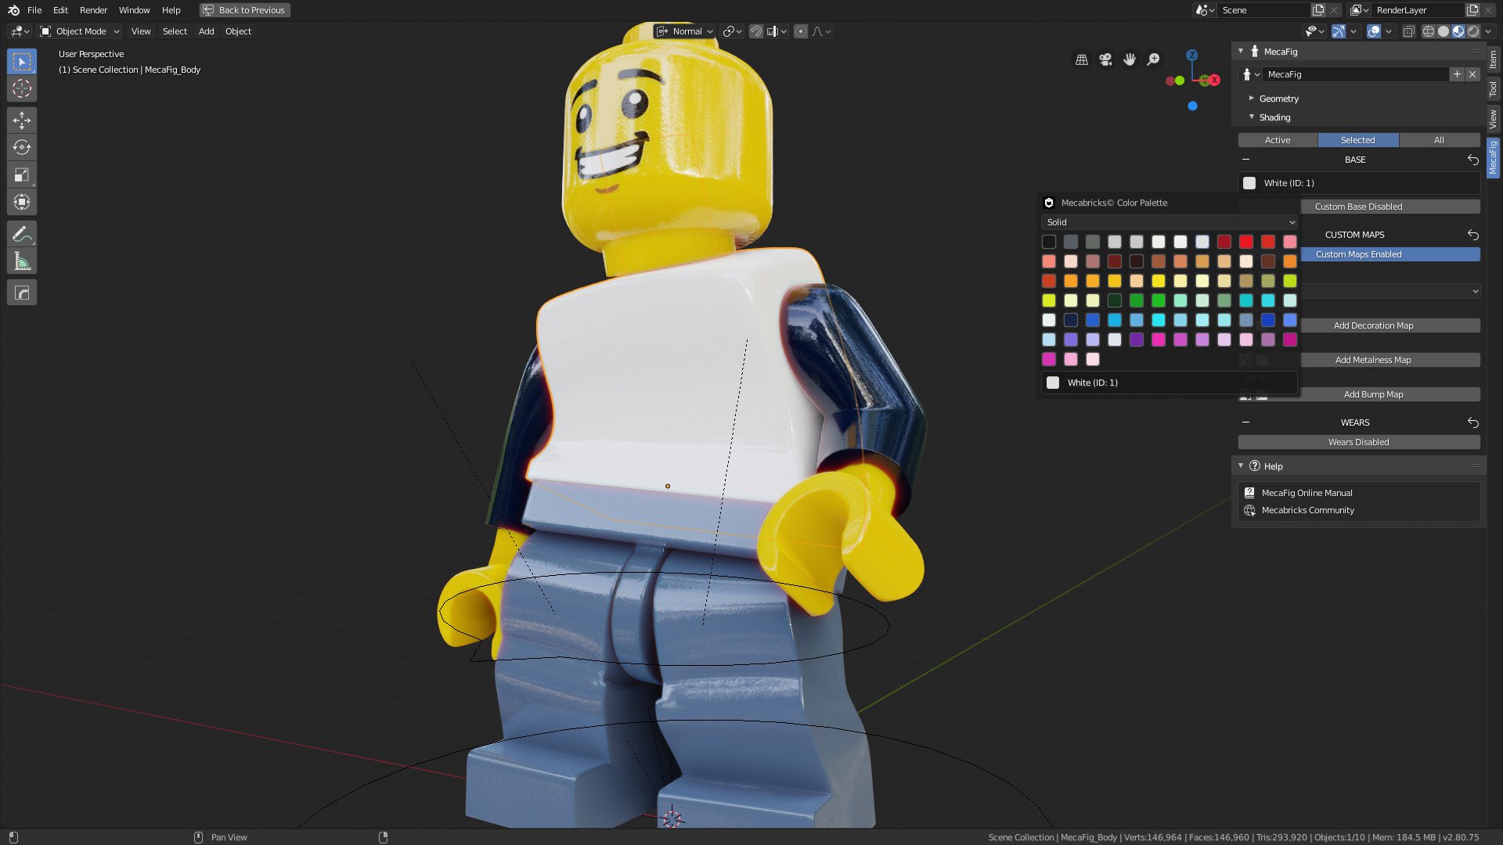This screenshot has width=1503, height=845.
Task: Open MecaFig Online Manual link
Action: [x=1307, y=493]
